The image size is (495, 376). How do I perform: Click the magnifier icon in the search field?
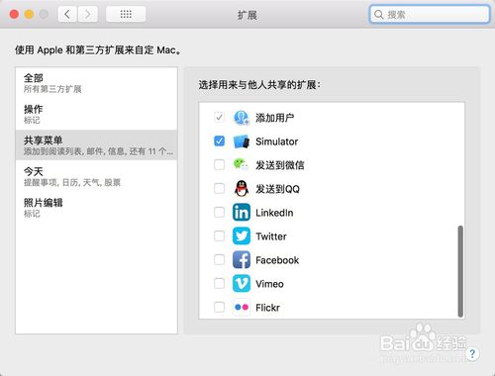tap(379, 15)
